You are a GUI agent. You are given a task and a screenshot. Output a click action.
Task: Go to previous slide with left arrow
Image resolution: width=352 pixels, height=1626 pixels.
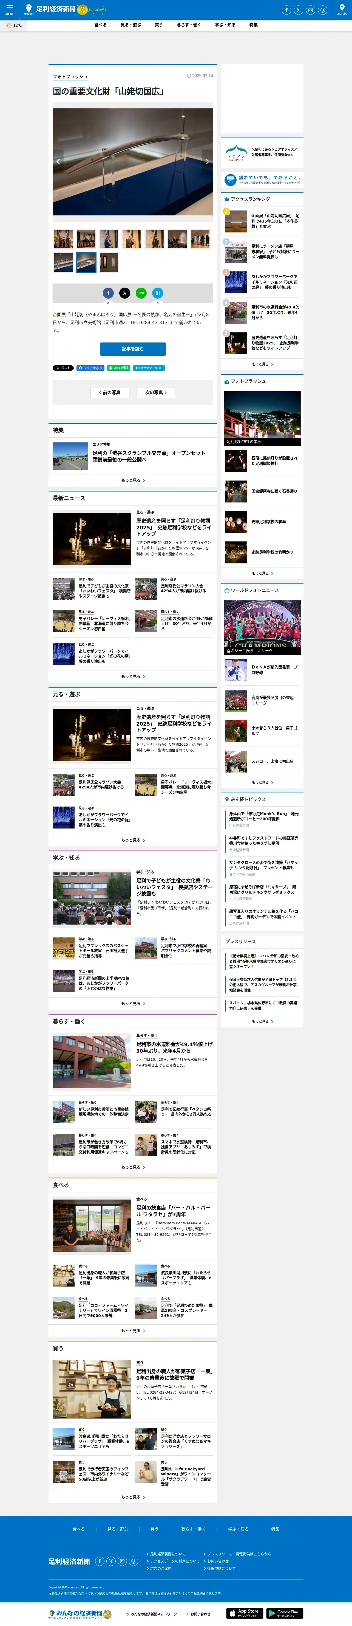[x=59, y=162]
